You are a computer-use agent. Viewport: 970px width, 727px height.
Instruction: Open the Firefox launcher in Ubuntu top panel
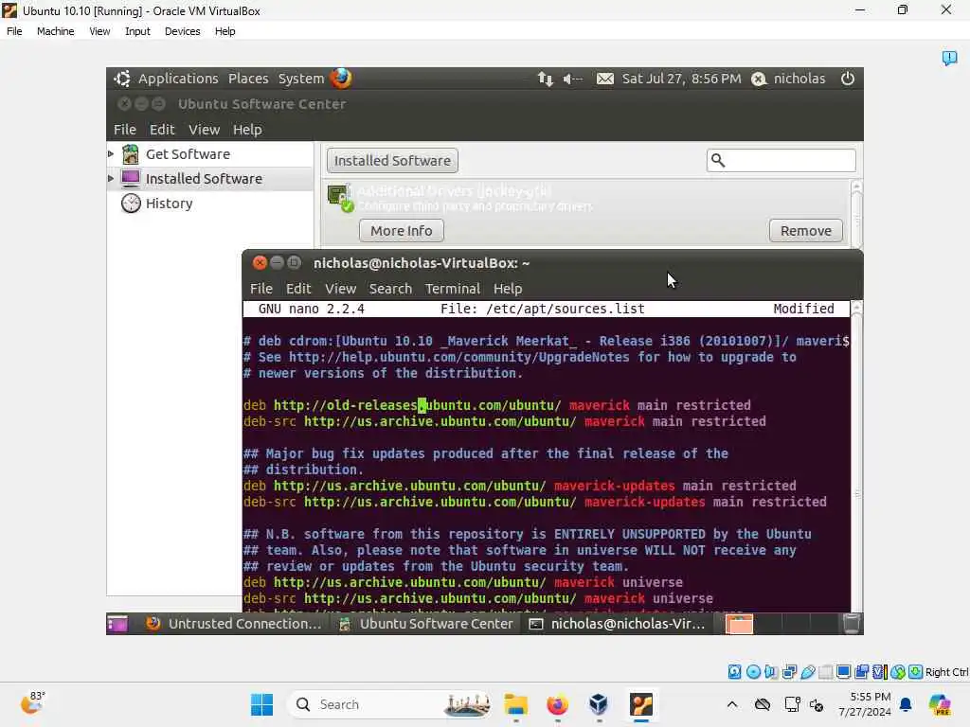341,79
